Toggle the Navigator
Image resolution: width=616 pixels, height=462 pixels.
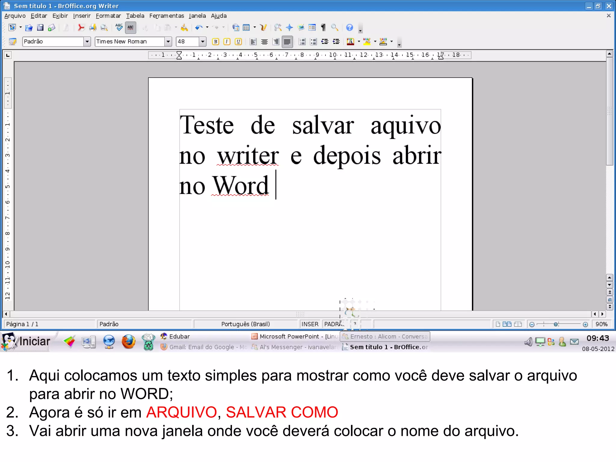[289, 28]
